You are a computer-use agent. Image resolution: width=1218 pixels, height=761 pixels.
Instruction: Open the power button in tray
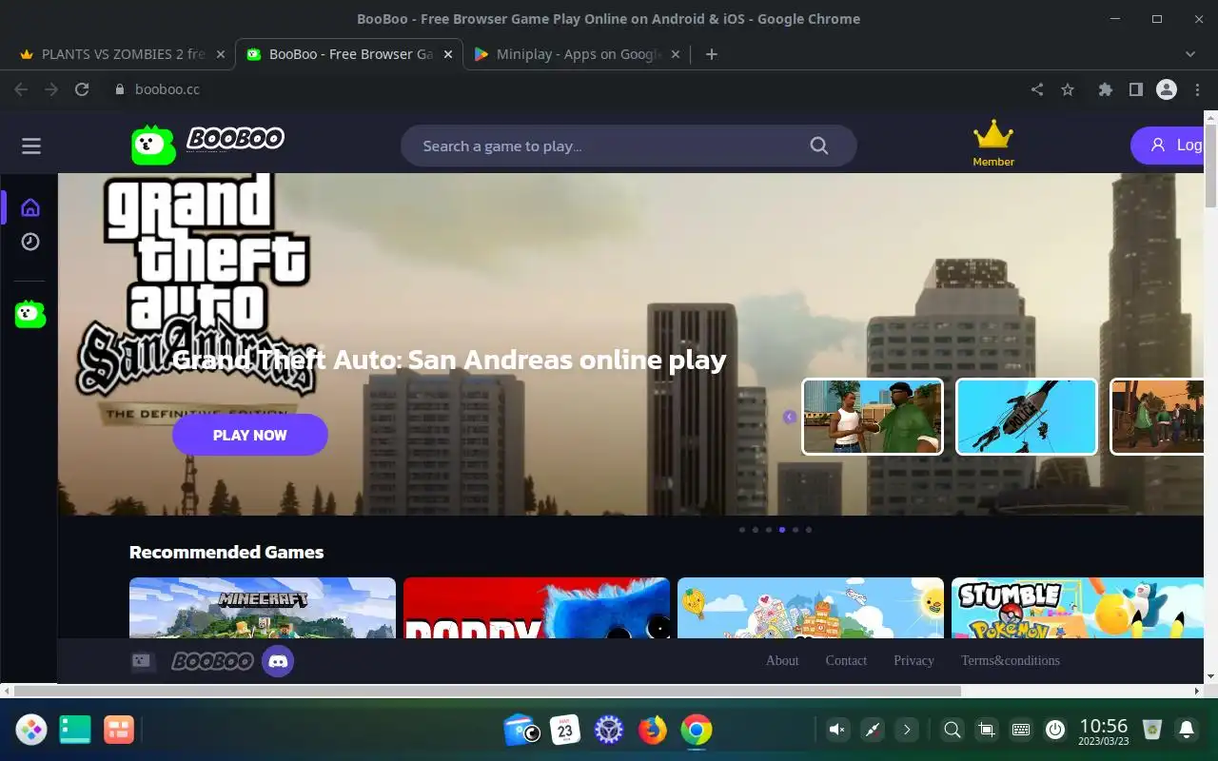point(1054,730)
